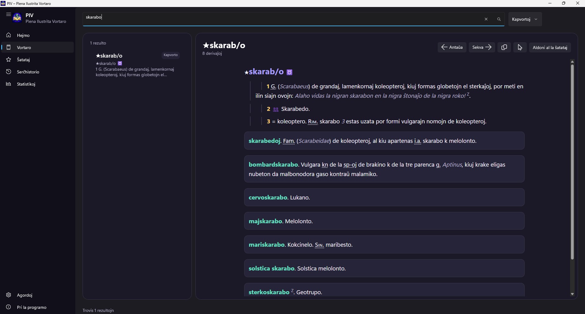This screenshot has height=314, width=585.
Task: Click the copy entry icon
Action: coord(504,47)
